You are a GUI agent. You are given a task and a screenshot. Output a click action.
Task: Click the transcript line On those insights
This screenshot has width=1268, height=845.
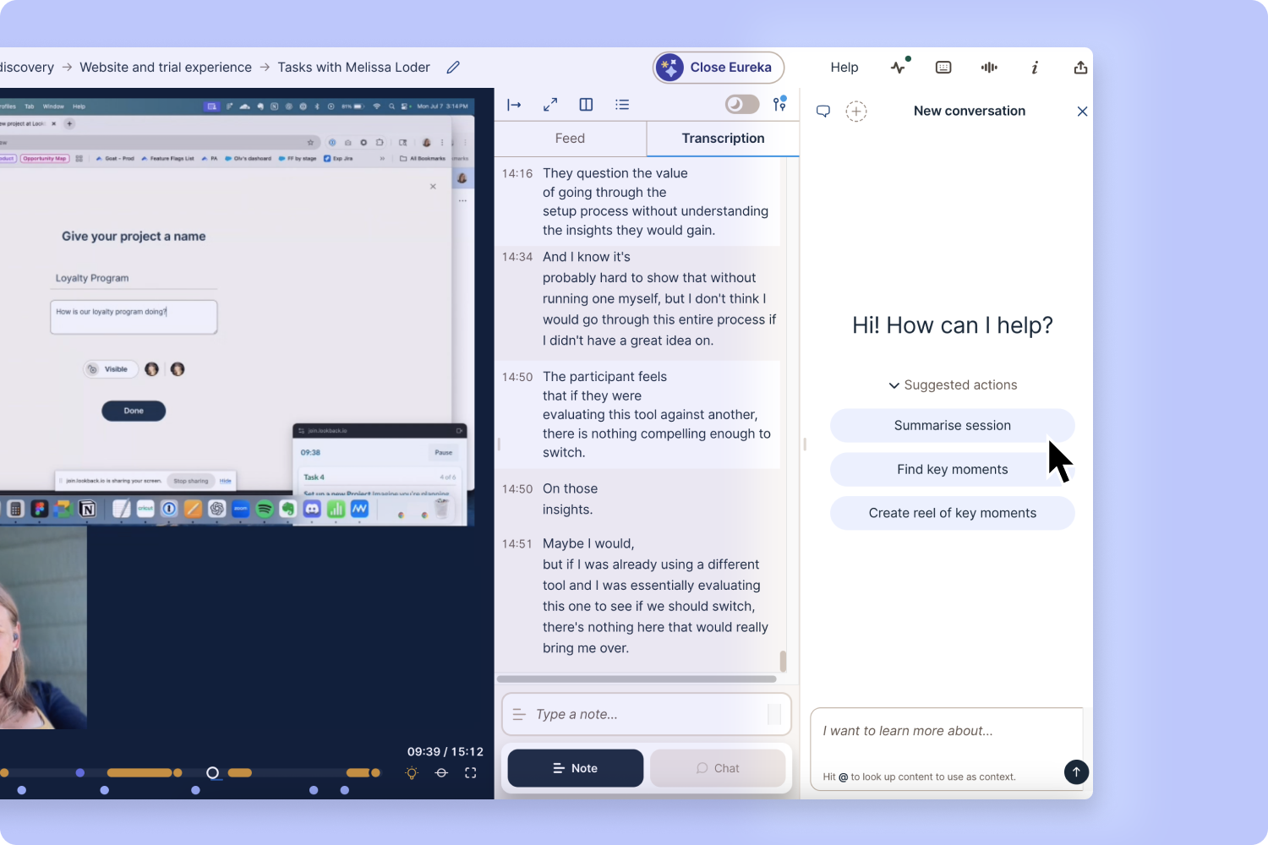coord(570,499)
